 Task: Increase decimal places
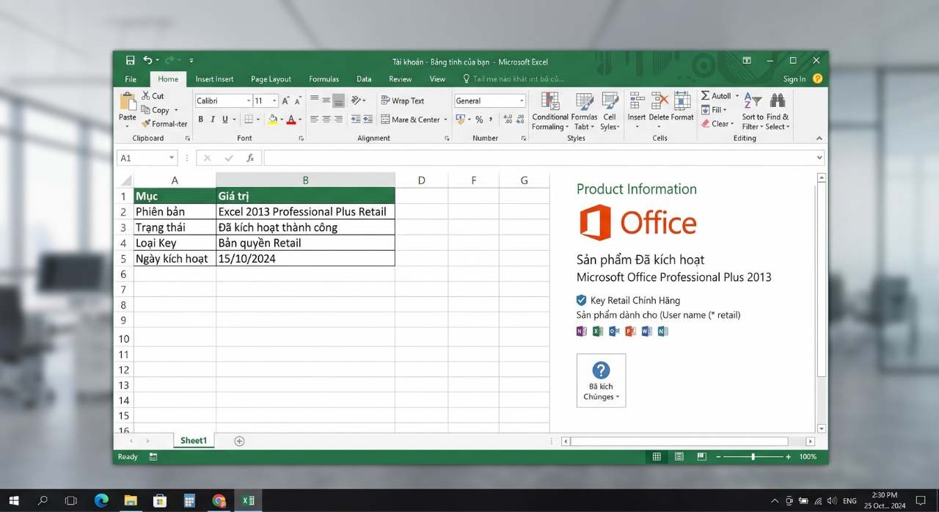pyautogui.click(x=508, y=120)
